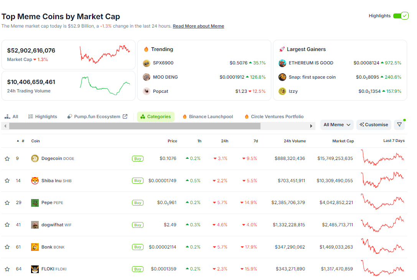
Task: Sort the table by 1h change
Action: (x=199, y=141)
